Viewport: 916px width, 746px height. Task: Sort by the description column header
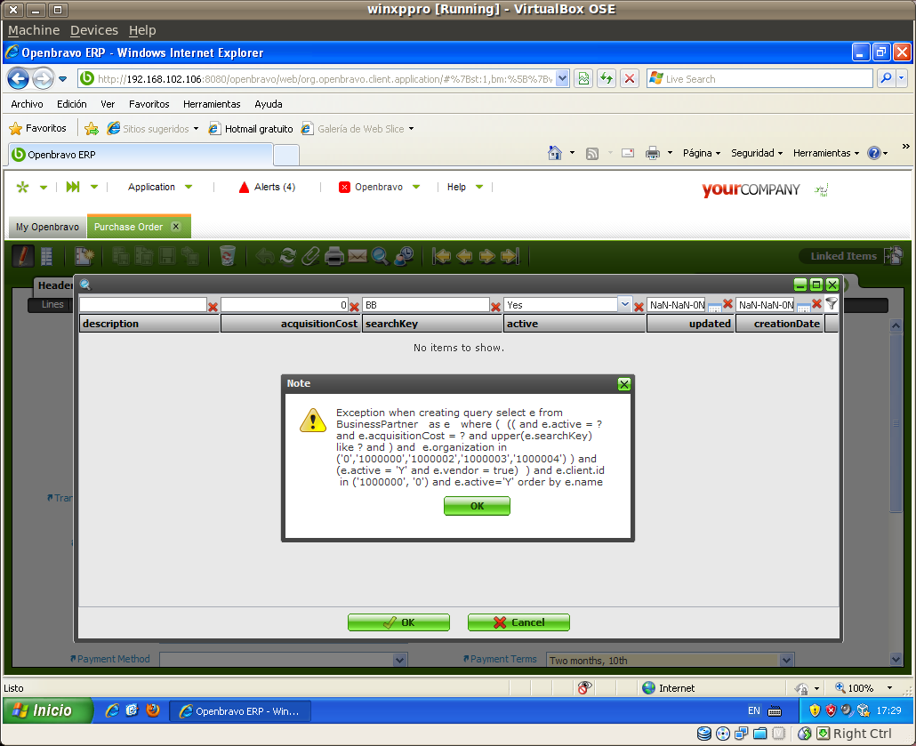point(149,324)
